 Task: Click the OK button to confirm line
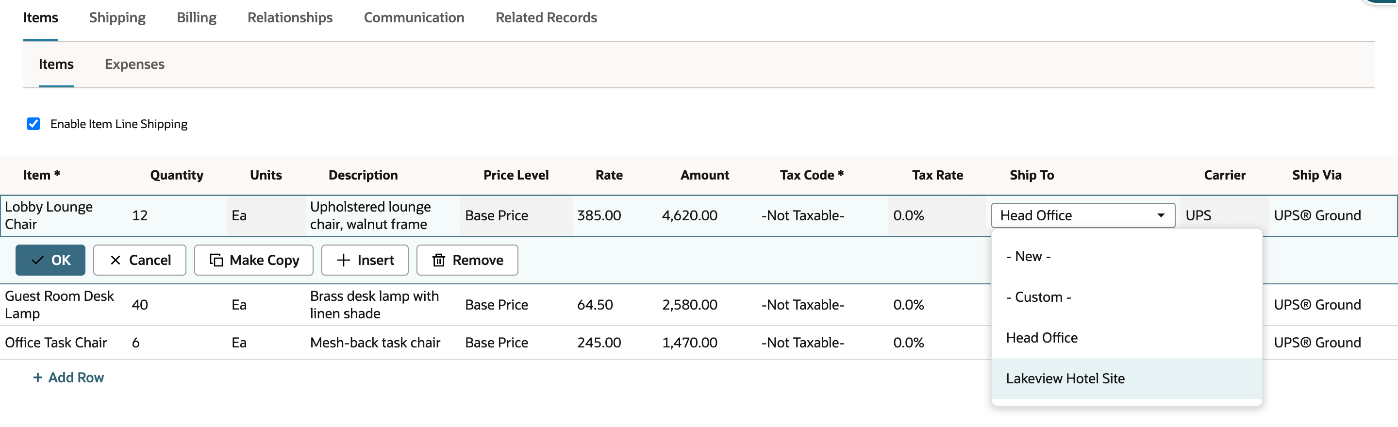50,260
